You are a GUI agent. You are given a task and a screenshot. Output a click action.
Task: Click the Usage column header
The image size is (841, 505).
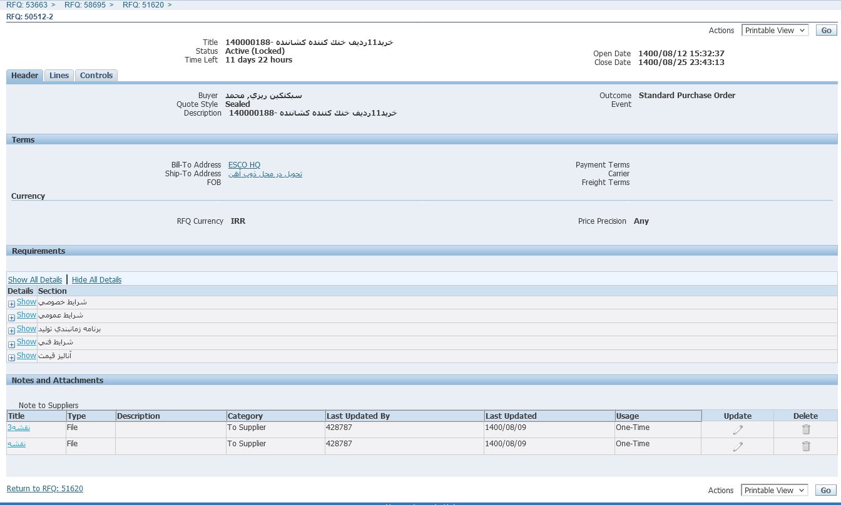[658, 416]
